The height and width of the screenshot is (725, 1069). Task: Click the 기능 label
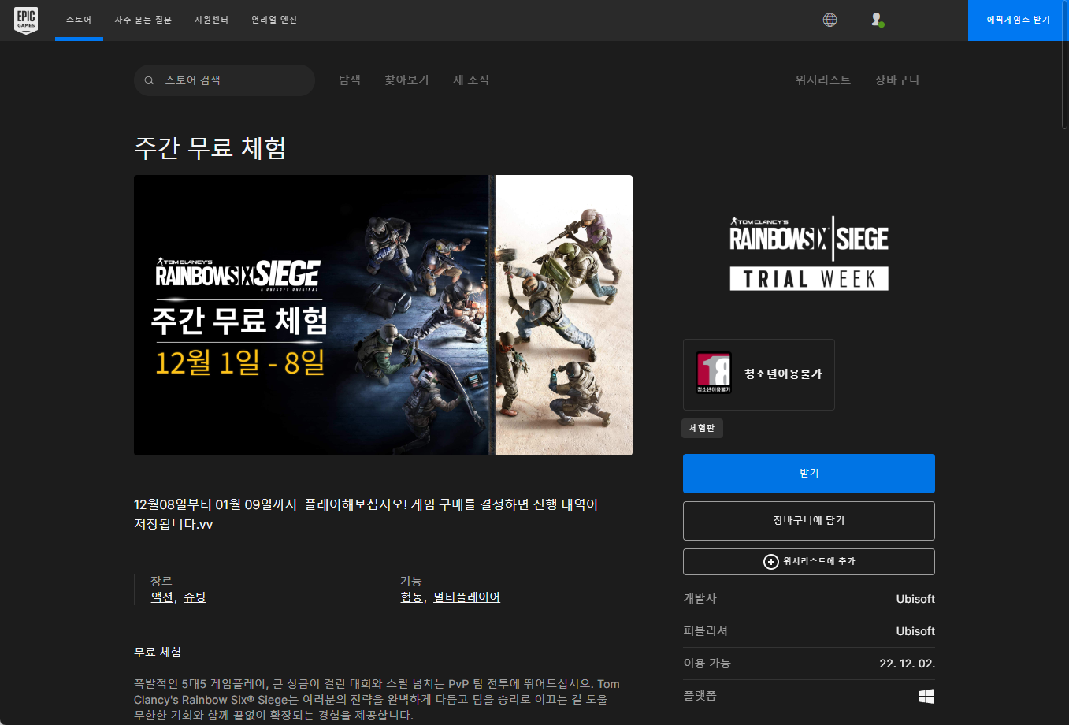coord(410,581)
